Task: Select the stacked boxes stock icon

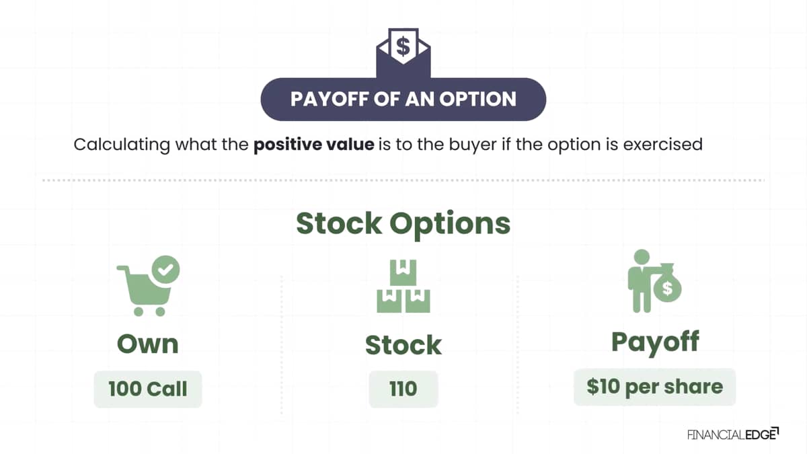Action: (403, 287)
